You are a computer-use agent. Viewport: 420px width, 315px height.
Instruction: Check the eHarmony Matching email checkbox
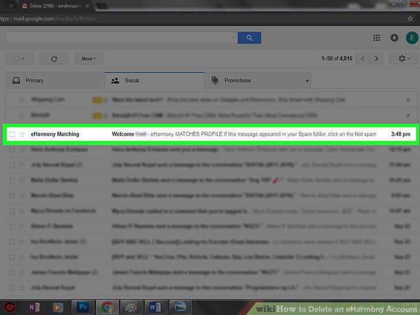[12, 134]
